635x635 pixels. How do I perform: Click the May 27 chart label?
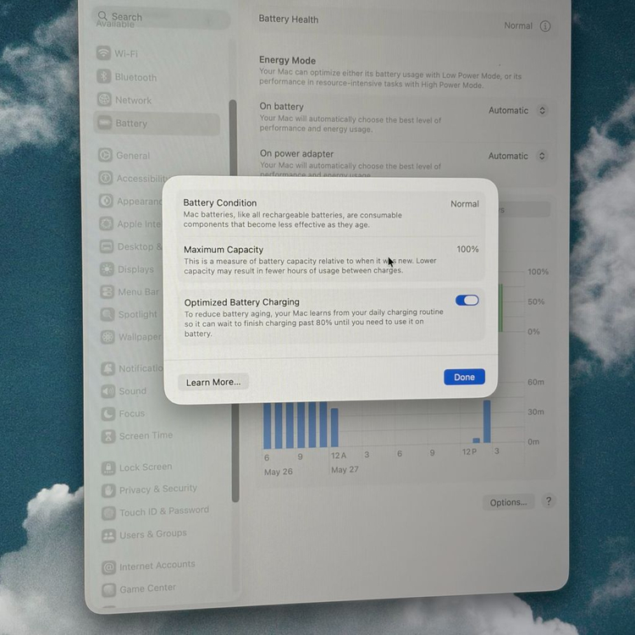click(x=345, y=470)
